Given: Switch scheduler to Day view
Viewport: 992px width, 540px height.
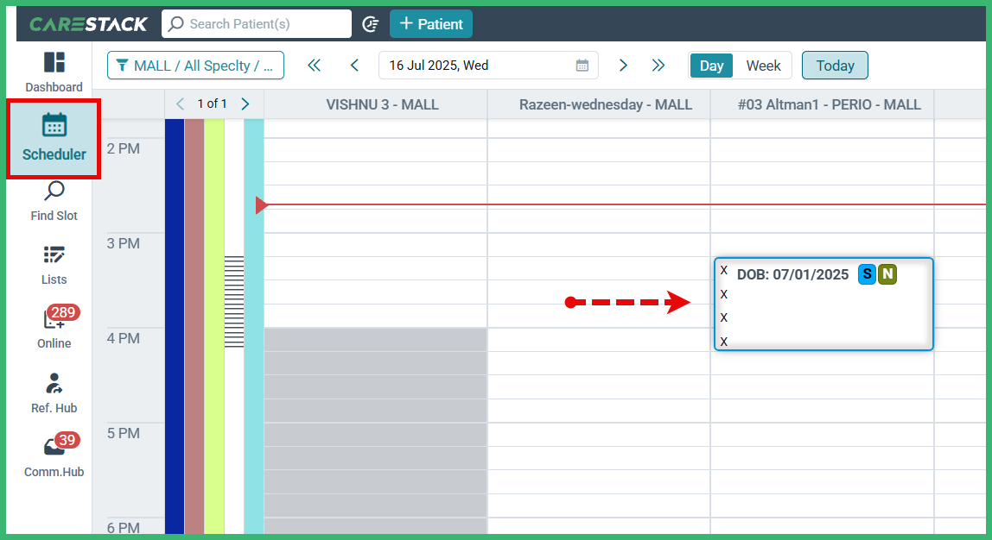Looking at the screenshot, I should [x=710, y=65].
